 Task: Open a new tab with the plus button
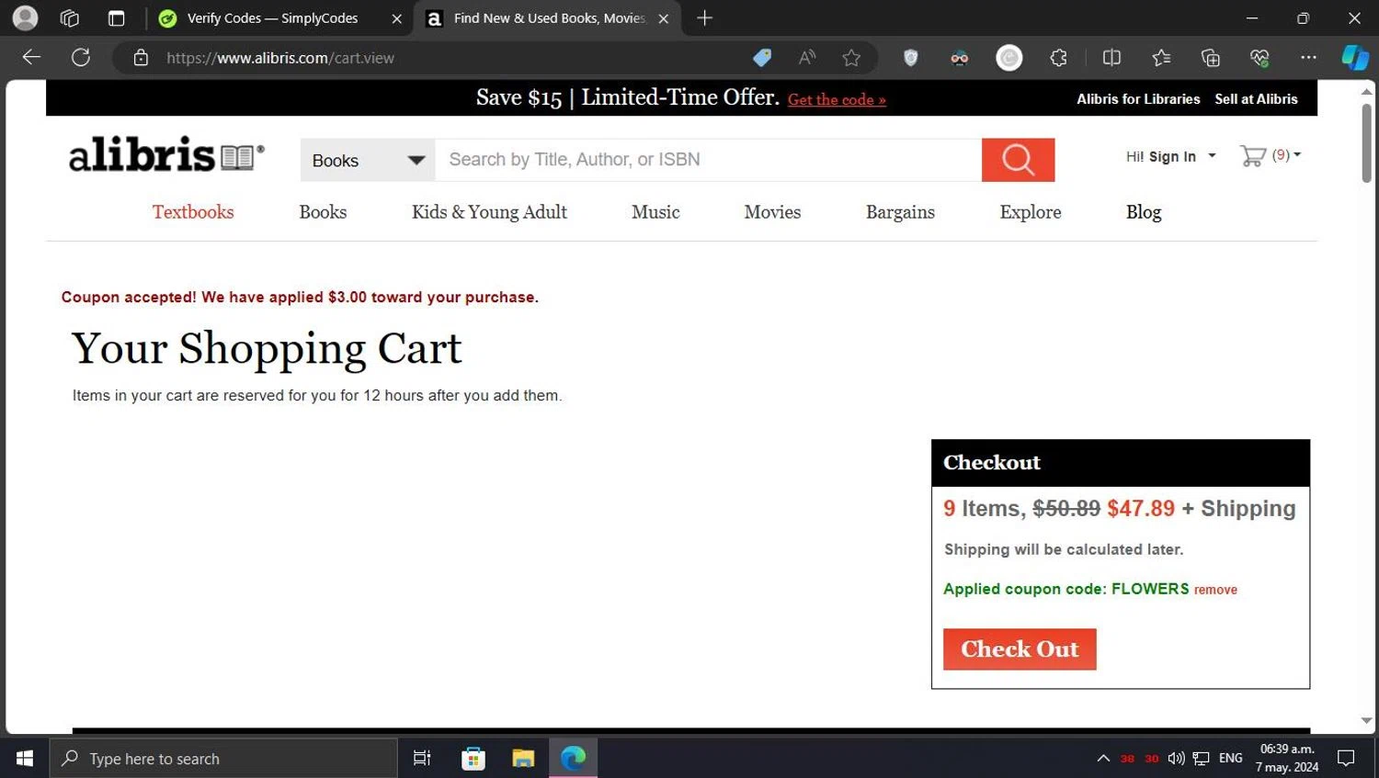705,17
